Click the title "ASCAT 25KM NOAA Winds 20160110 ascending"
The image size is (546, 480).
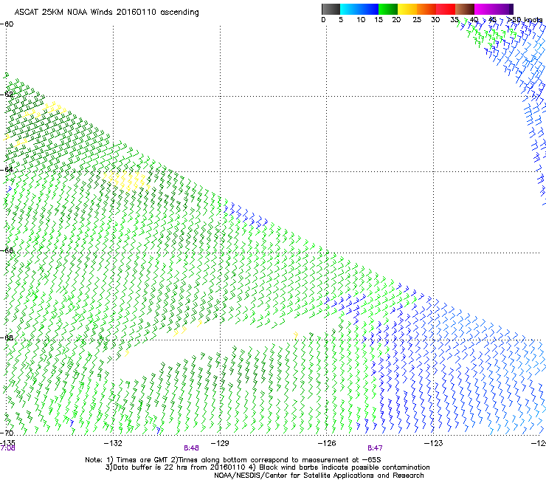[106, 13]
